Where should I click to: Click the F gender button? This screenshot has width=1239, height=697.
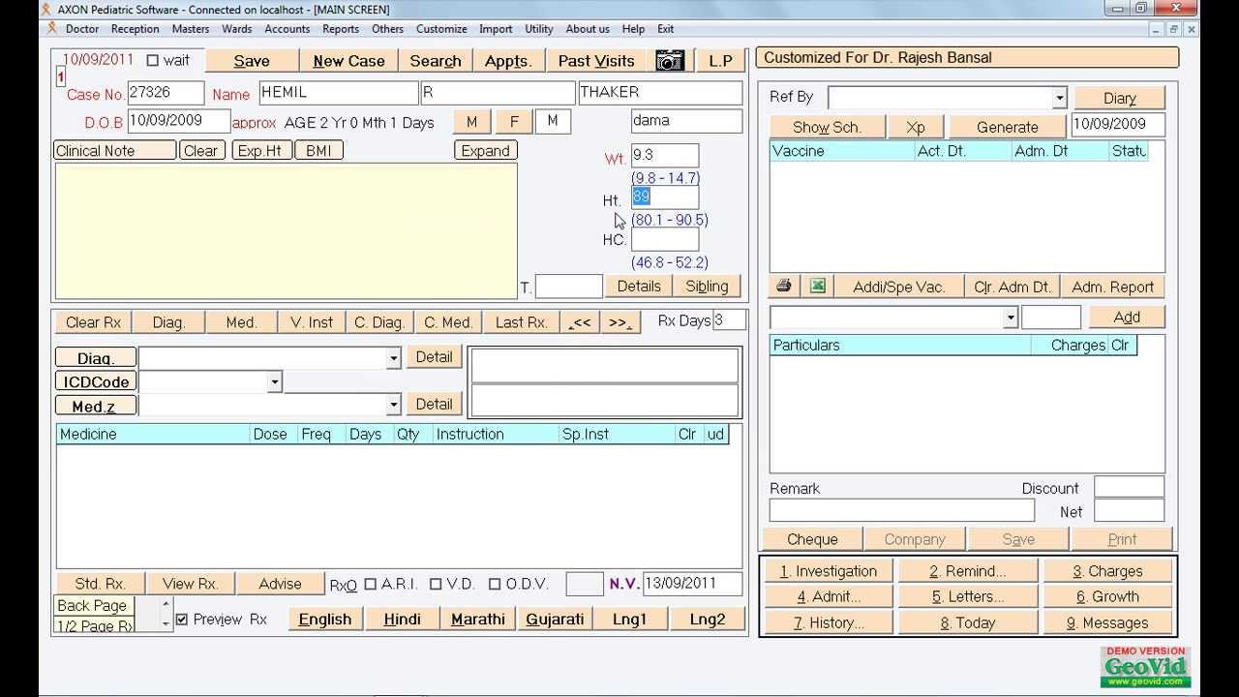click(x=514, y=122)
